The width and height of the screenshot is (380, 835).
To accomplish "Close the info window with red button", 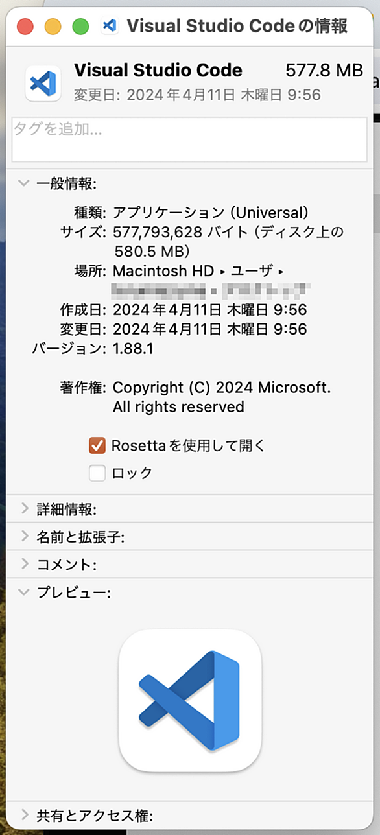I will (25, 27).
